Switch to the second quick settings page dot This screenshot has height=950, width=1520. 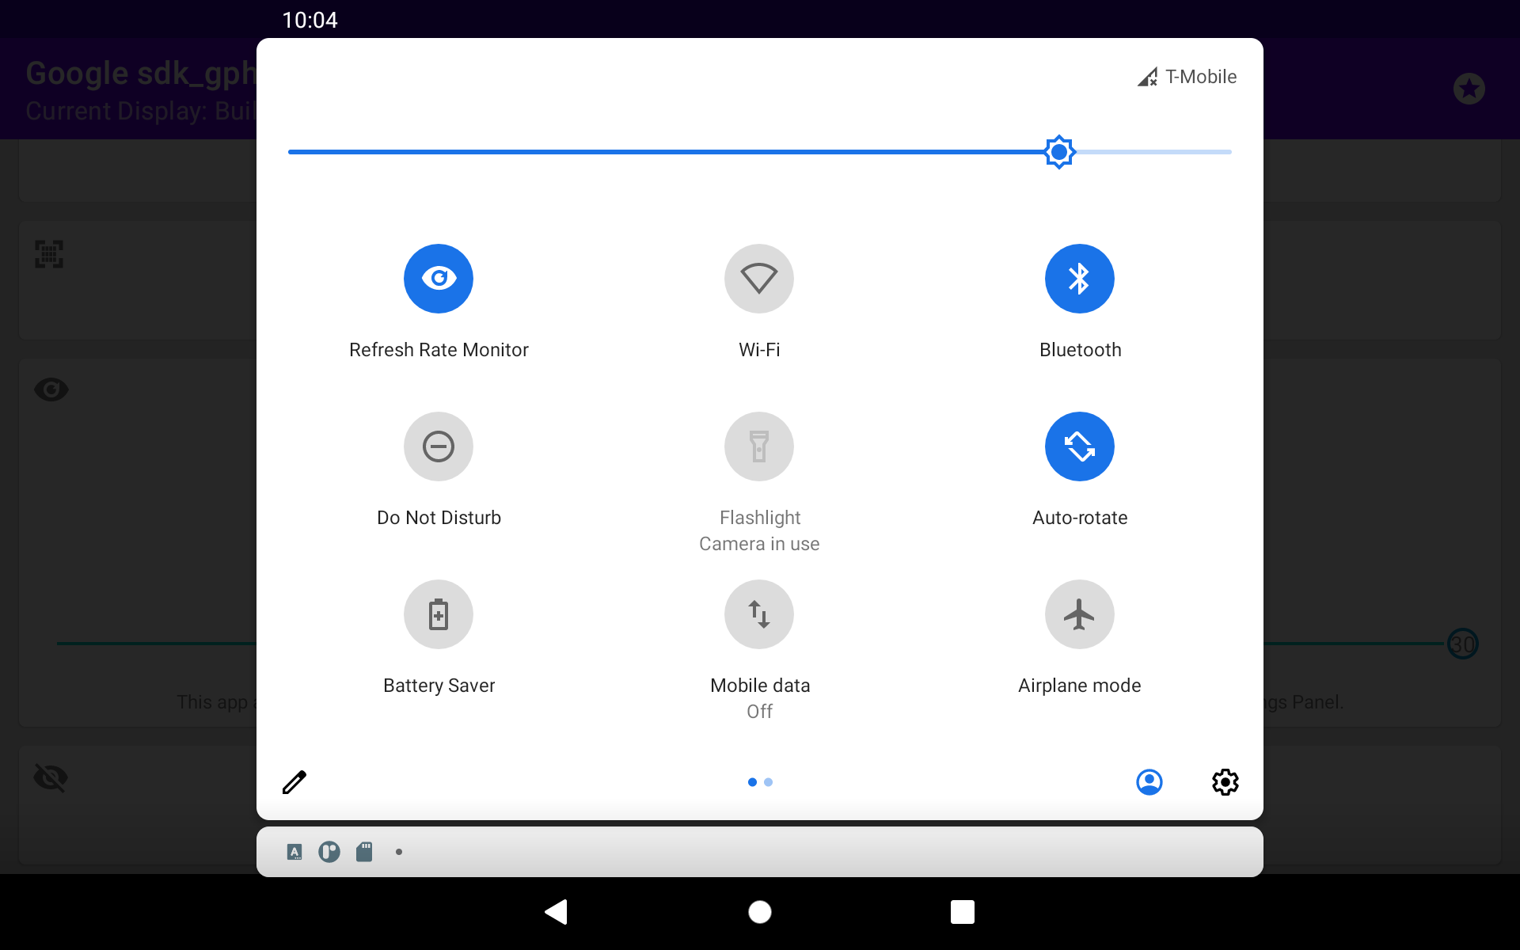(769, 782)
